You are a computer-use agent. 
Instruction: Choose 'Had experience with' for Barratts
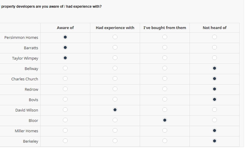point(115,47)
